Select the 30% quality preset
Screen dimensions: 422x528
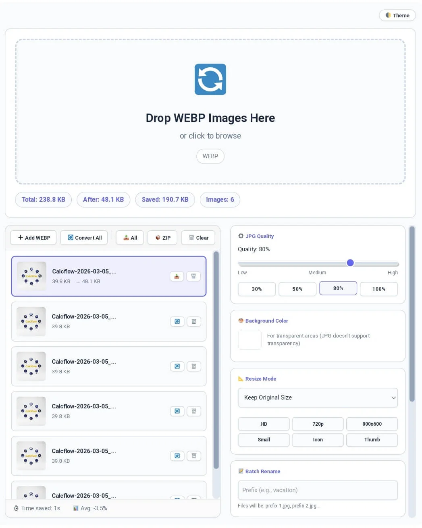point(256,289)
